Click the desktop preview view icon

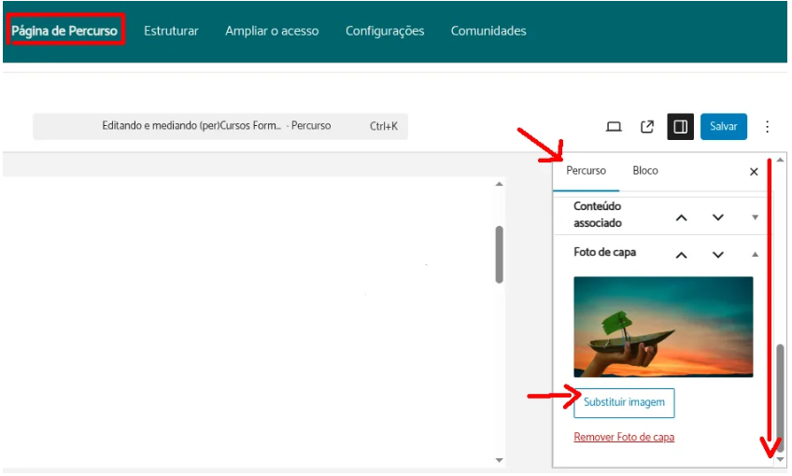tap(614, 127)
